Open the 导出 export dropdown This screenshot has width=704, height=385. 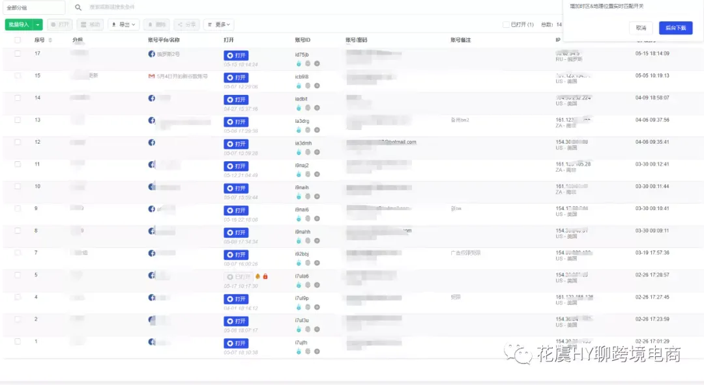[x=123, y=25]
